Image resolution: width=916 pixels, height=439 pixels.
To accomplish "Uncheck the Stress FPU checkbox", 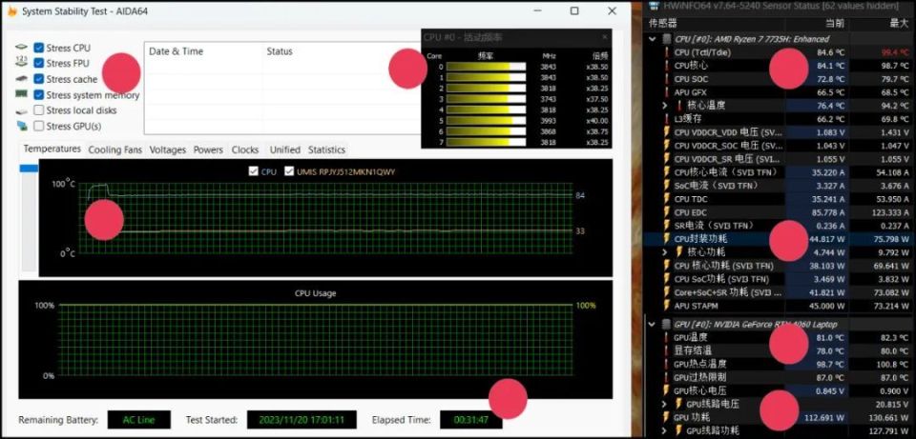I will point(38,63).
